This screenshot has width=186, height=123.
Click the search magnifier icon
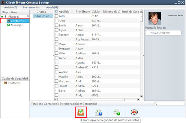click(156, 104)
